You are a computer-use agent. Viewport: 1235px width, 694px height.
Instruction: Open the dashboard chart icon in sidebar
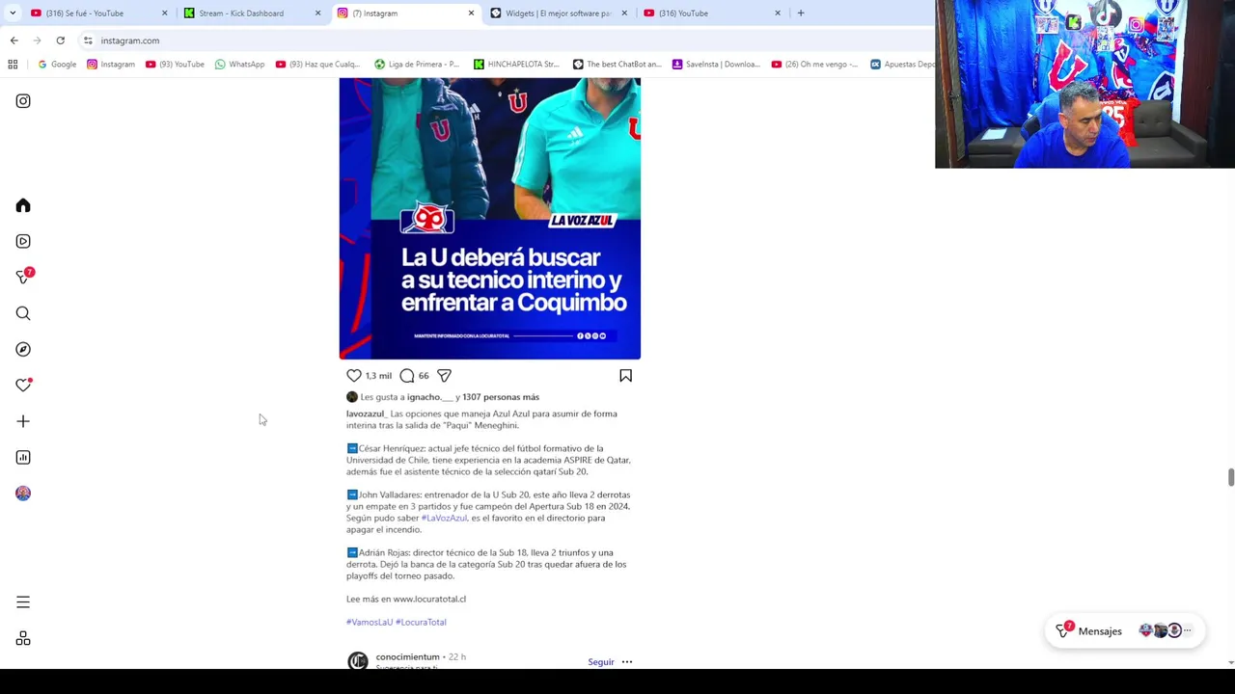coord(23,457)
